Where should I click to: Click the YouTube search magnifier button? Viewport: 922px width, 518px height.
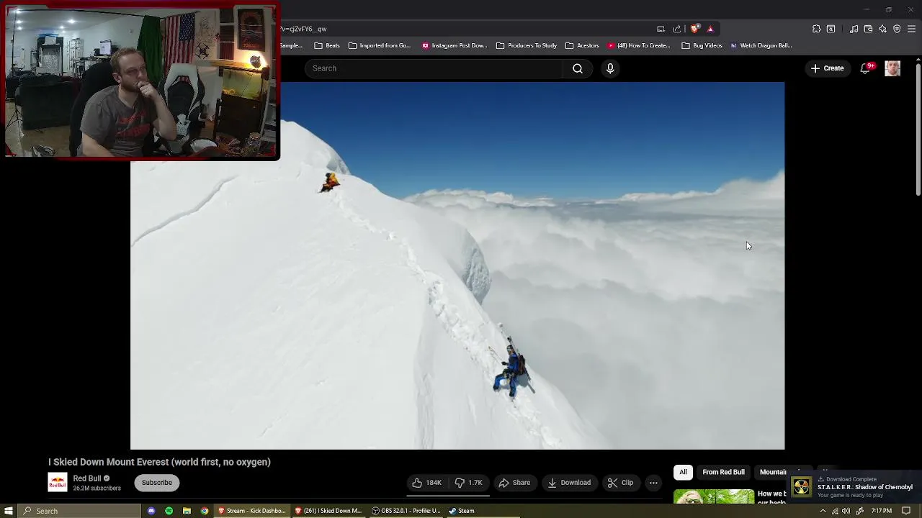(x=578, y=68)
